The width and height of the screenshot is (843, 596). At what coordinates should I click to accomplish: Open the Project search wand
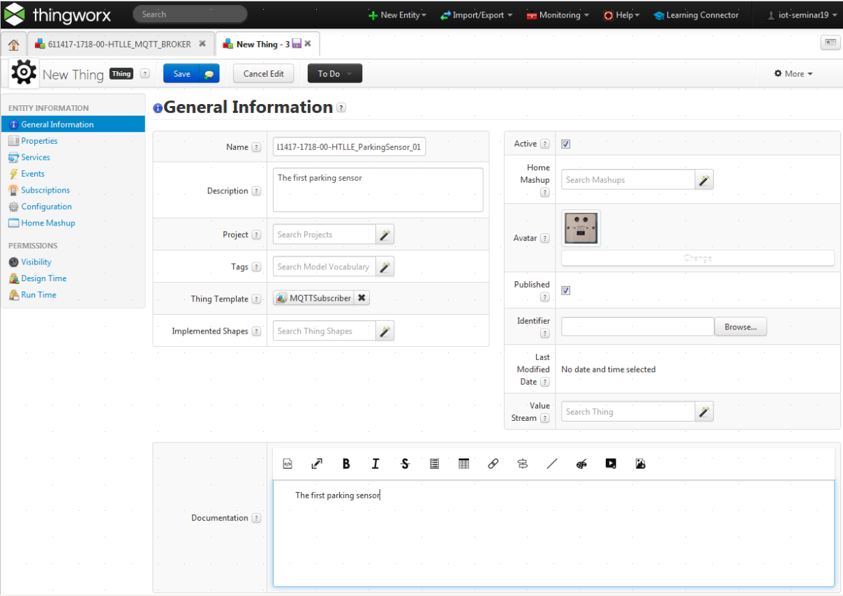[x=385, y=234]
